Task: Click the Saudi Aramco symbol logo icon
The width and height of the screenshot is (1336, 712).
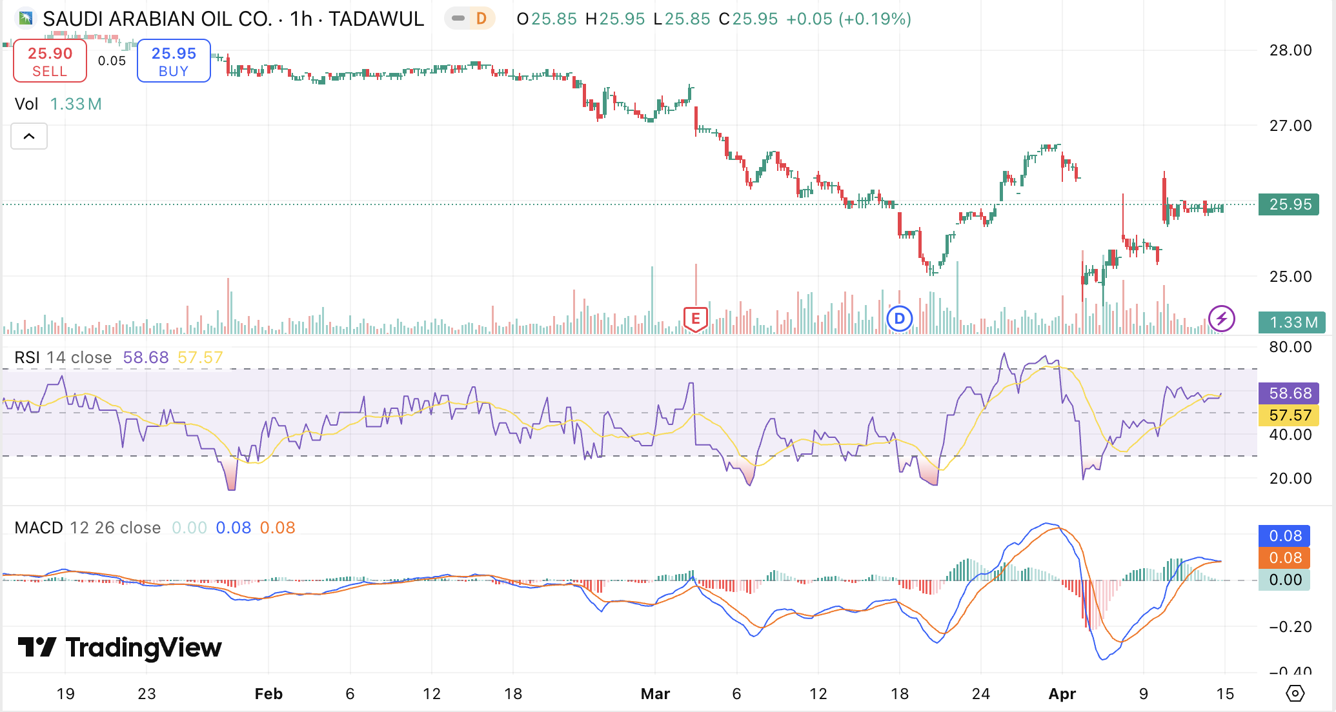Action: click(25, 18)
